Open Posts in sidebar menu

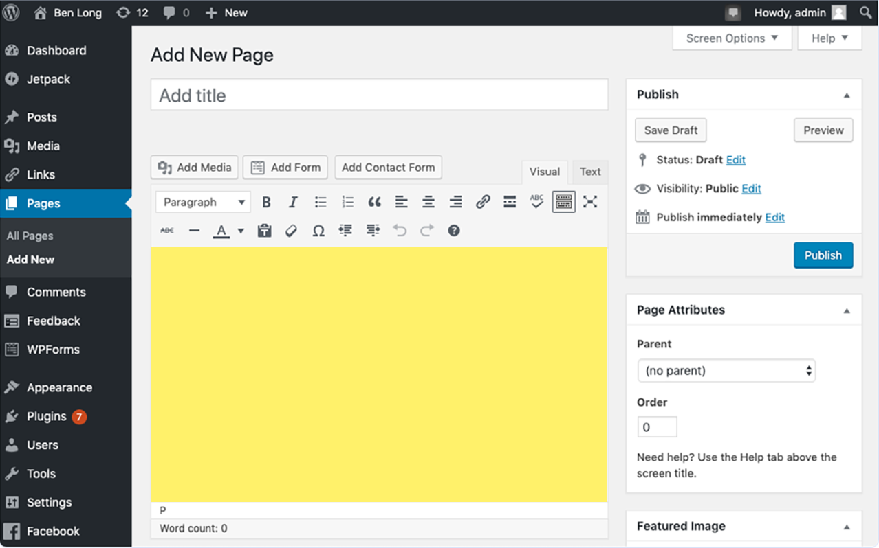(x=65, y=117)
